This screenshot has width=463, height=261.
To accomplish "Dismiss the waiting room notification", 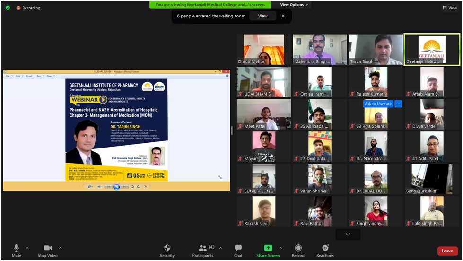I will pos(283,16).
